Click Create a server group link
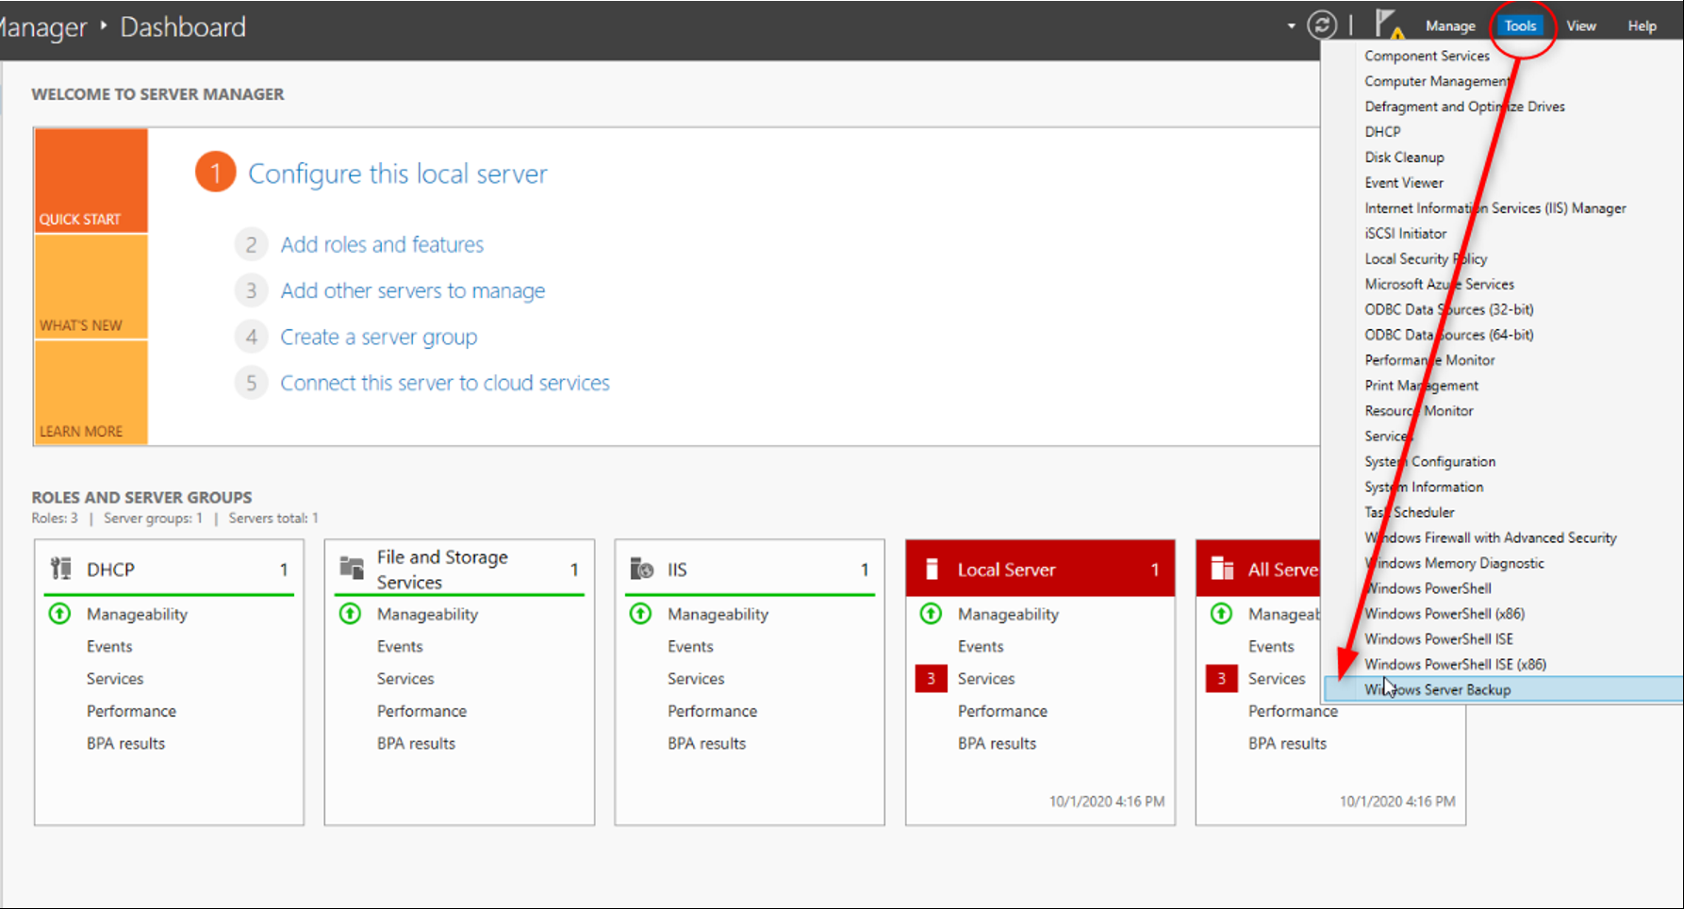1684x909 pixels. [x=378, y=338]
